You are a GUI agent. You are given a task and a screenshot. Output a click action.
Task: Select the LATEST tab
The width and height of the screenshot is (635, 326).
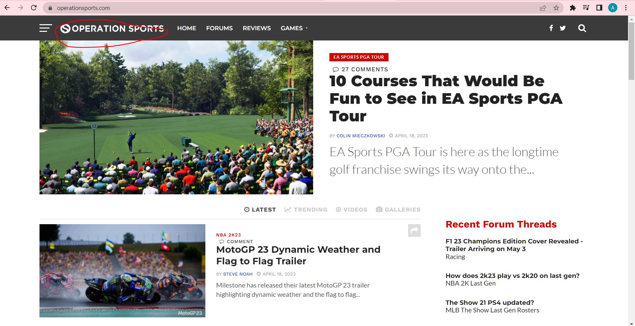[260, 210]
